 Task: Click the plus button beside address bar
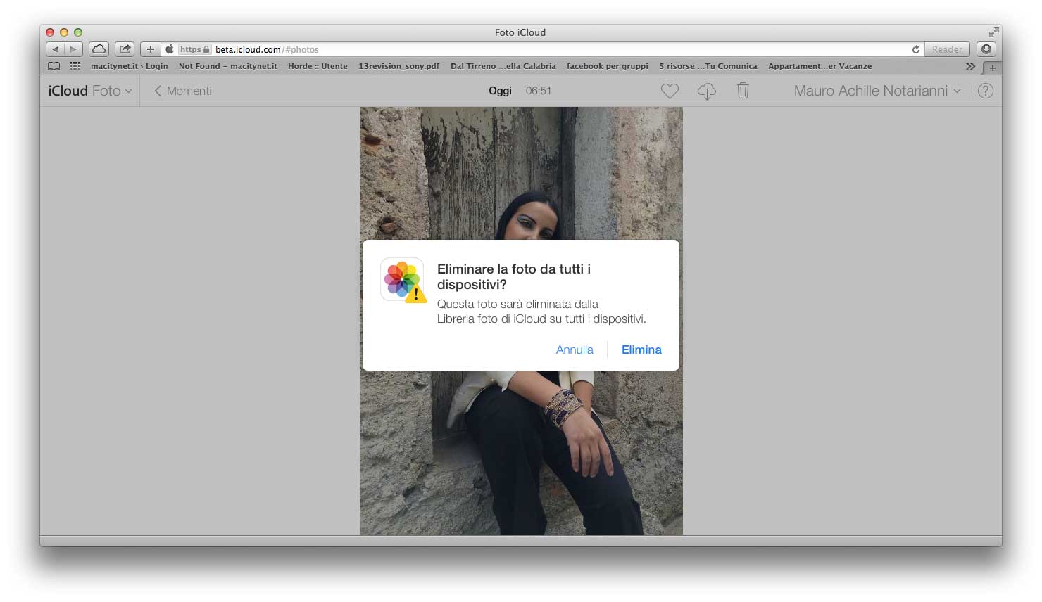point(150,49)
